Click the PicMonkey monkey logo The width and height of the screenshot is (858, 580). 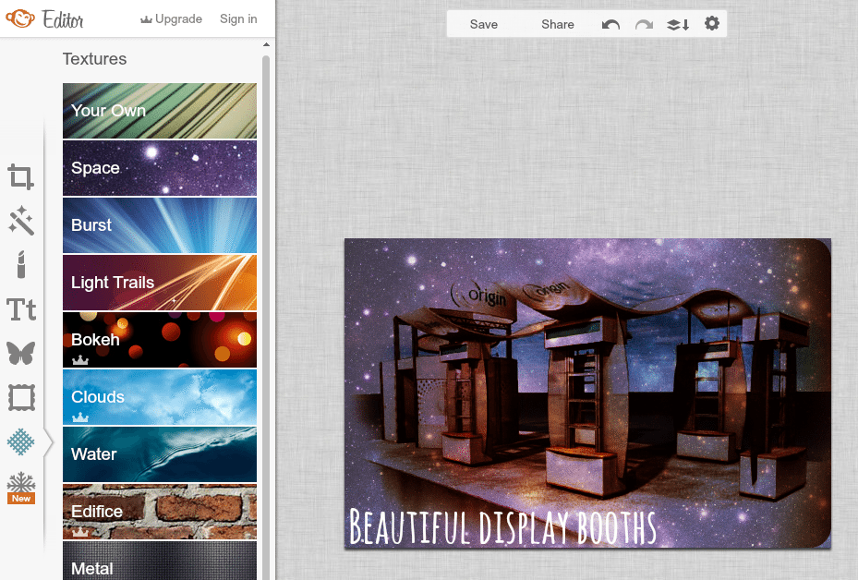(x=20, y=18)
